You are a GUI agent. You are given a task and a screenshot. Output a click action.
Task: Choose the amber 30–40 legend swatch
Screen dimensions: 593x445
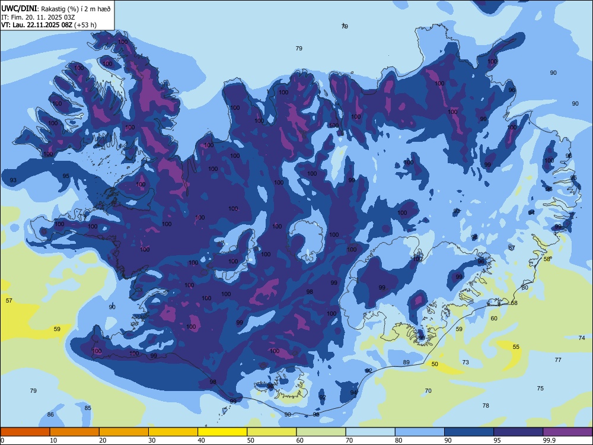pyautogui.click(x=173, y=432)
